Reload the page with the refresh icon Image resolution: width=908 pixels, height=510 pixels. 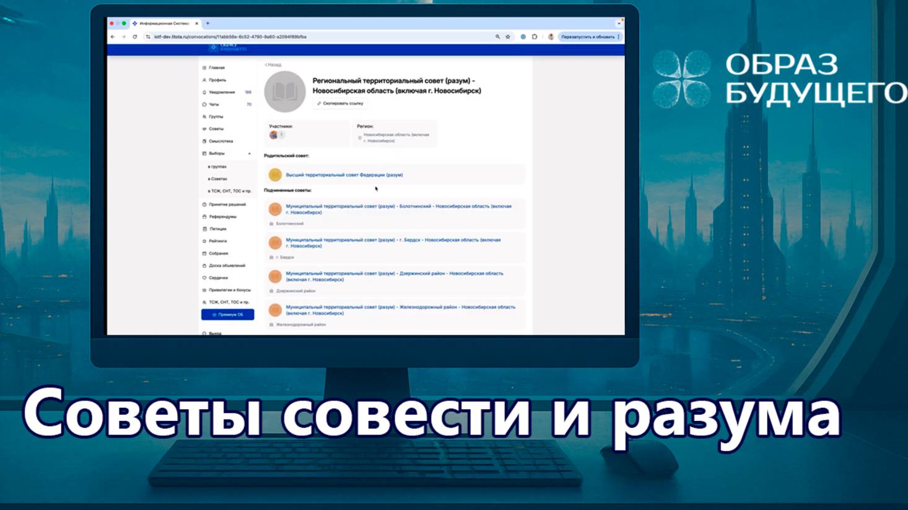134,37
